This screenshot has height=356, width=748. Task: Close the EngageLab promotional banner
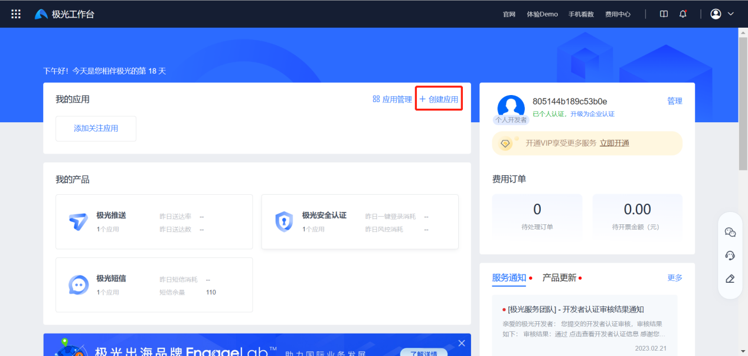(x=462, y=343)
